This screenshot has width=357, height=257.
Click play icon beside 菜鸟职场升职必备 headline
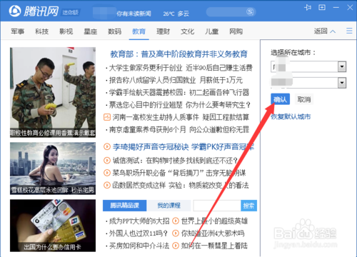[107, 173]
